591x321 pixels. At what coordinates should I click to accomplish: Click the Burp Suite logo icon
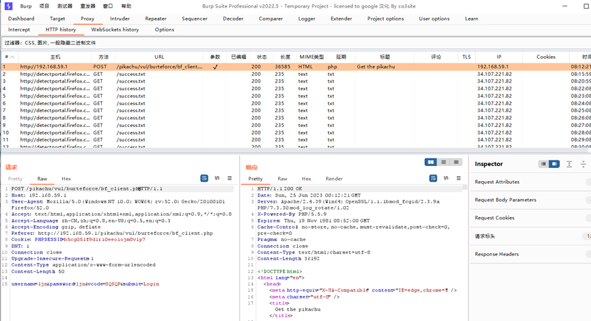coord(8,6)
